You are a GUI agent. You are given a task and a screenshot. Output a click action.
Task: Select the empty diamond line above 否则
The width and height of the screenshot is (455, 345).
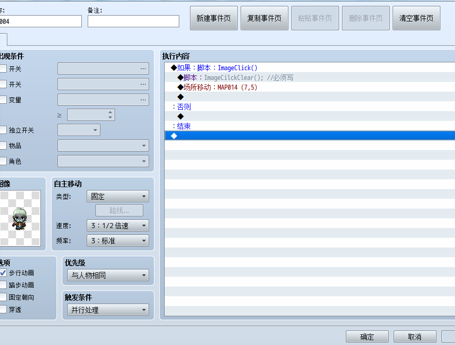coord(310,97)
